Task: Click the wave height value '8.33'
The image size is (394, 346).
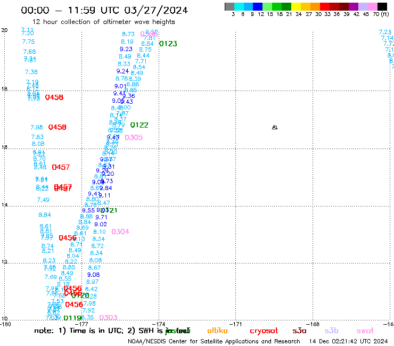Action: (x=124, y=64)
